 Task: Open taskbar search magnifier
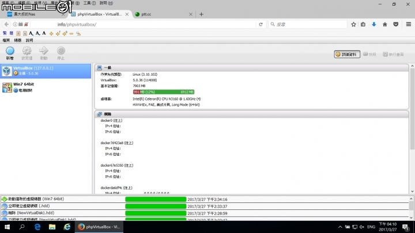click(22, 227)
